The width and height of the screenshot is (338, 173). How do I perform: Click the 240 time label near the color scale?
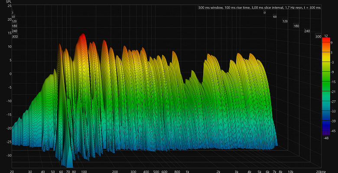click(x=307, y=31)
